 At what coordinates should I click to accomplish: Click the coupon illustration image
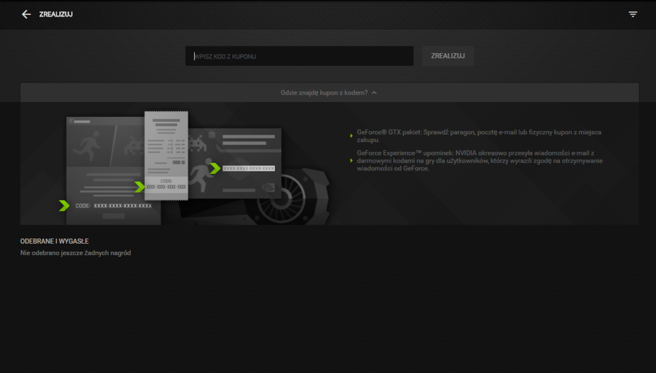coord(195,167)
